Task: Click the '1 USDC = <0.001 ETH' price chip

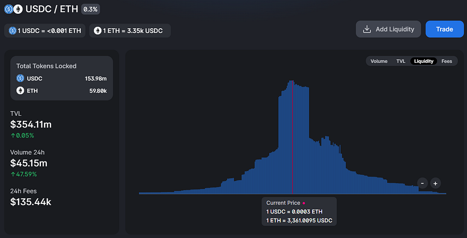Action: 45,30
